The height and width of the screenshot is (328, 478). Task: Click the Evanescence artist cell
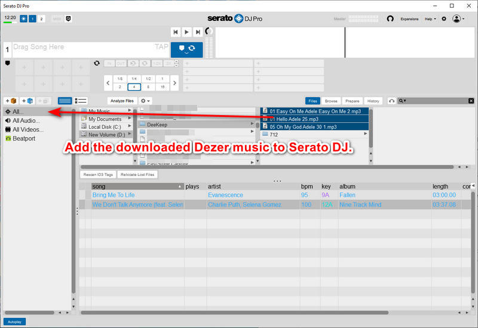[225, 195]
